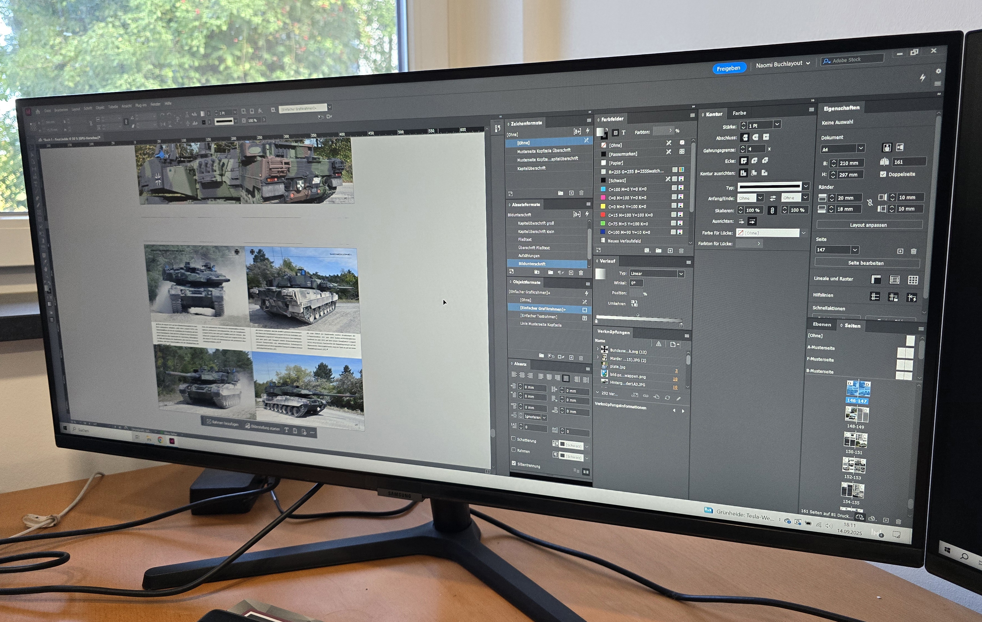This screenshot has width=982, height=622.
Task: Select the round cap icon in Abschluss
Action: pos(755,137)
